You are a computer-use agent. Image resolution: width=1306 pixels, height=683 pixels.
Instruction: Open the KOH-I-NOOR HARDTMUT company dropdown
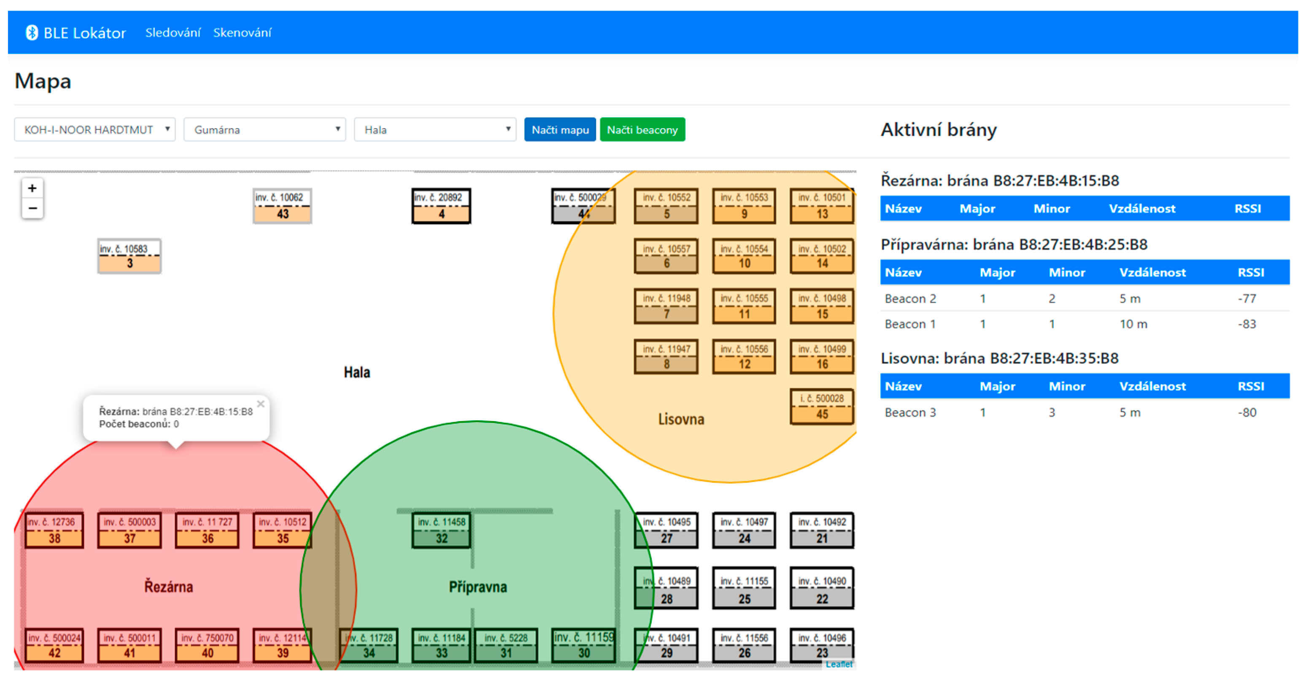[x=95, y=130]
